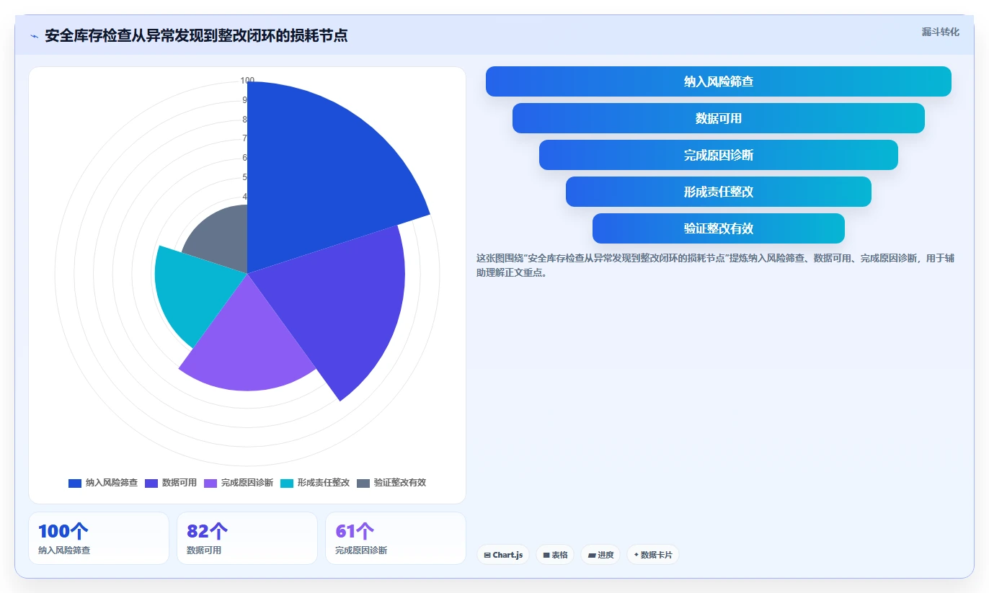Toggle 验证整改有效 legend entry
This screenshot has width=989, height=593.
(391, 483)
